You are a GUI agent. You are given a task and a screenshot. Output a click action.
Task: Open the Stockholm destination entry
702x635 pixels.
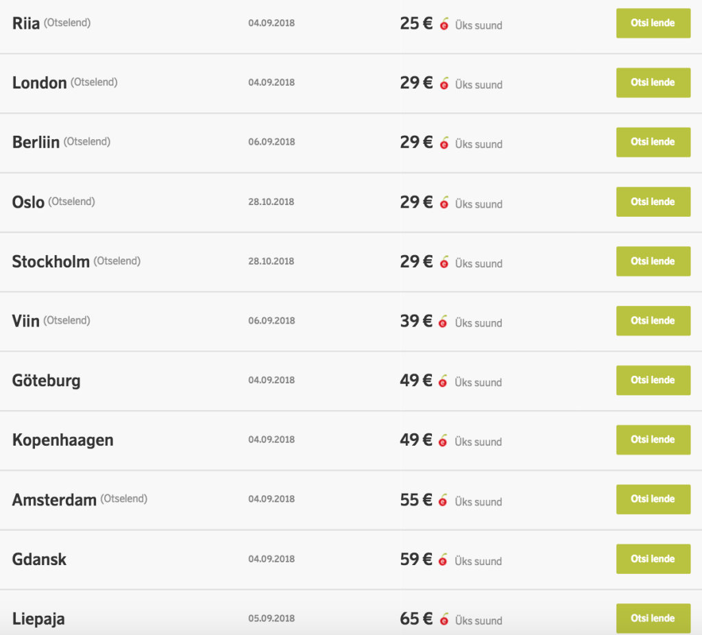pyautogui.click(x=51, y=262)
